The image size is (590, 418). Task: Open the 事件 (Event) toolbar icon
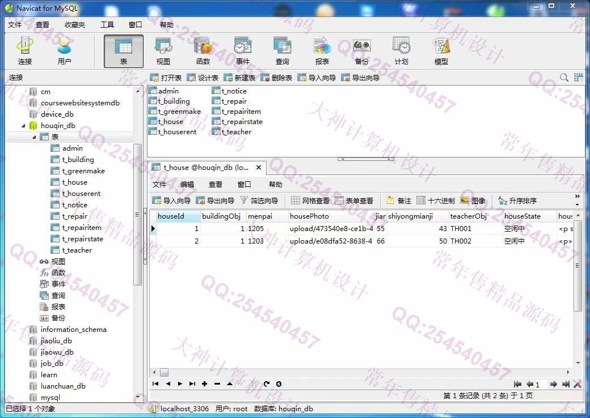[x=243, y=51]
